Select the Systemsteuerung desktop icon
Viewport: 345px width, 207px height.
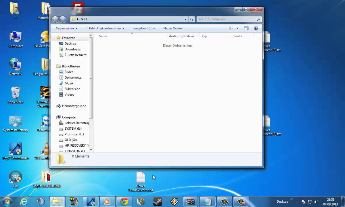click(16, 123)
